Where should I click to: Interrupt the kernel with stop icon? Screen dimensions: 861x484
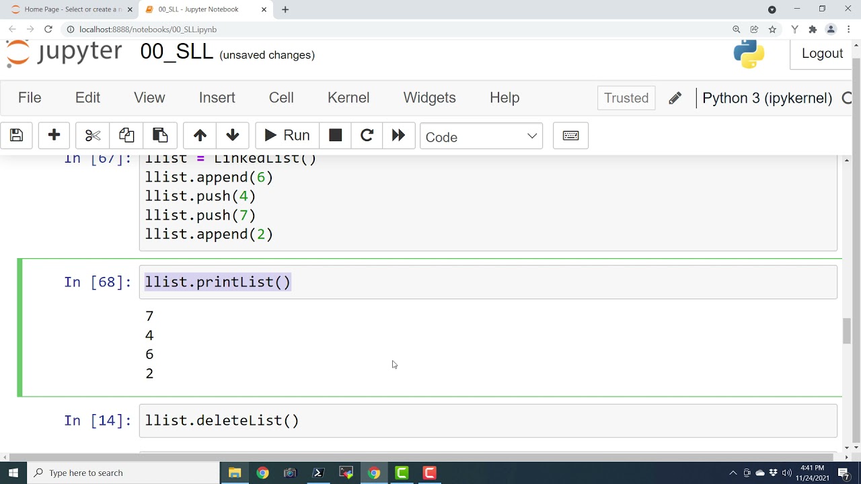(336, 136)
